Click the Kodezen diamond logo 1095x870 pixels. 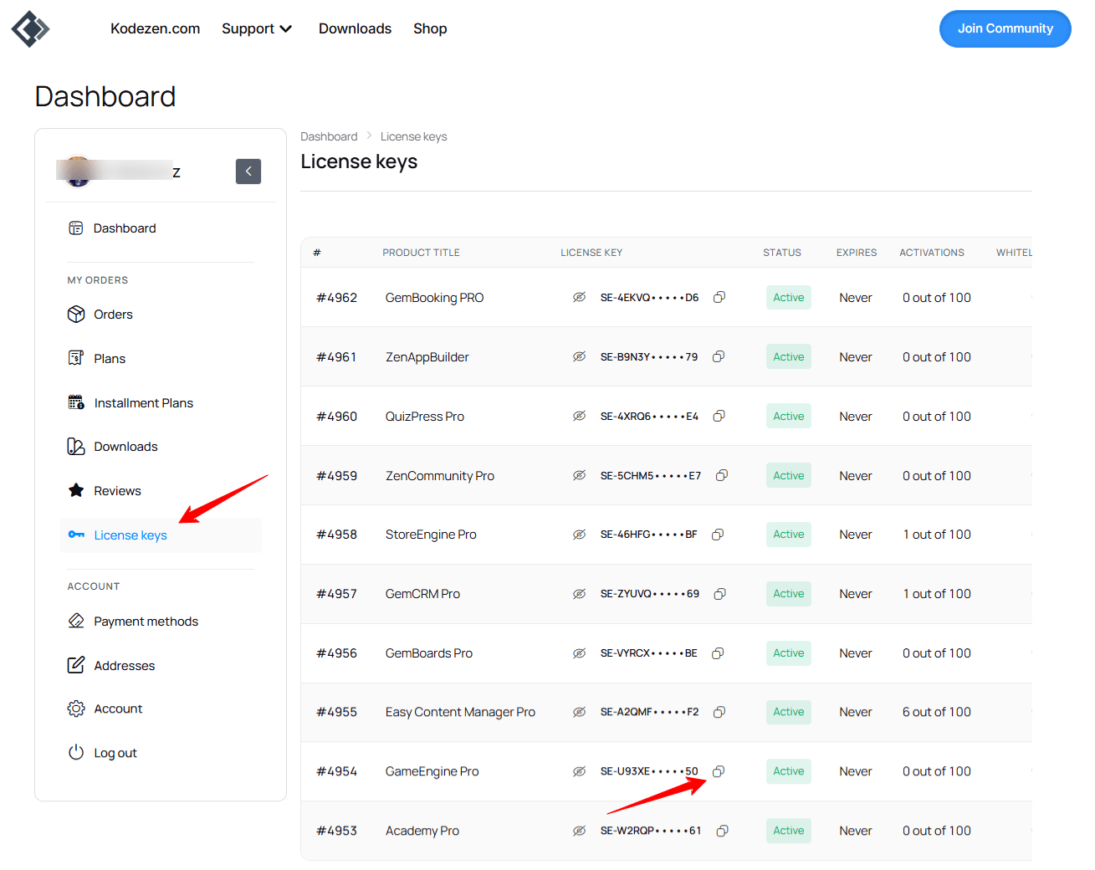pyautogui.click(x=30, y=28)
